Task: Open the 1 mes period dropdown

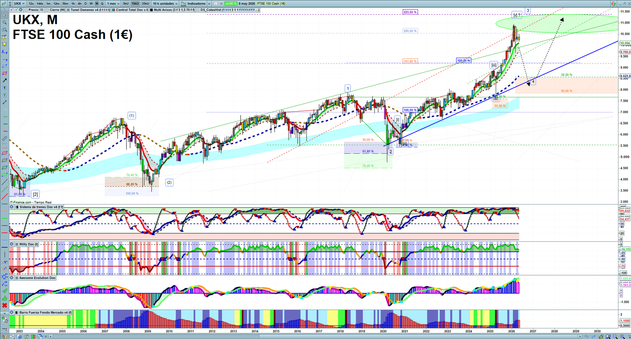Action: pos(113,4)
